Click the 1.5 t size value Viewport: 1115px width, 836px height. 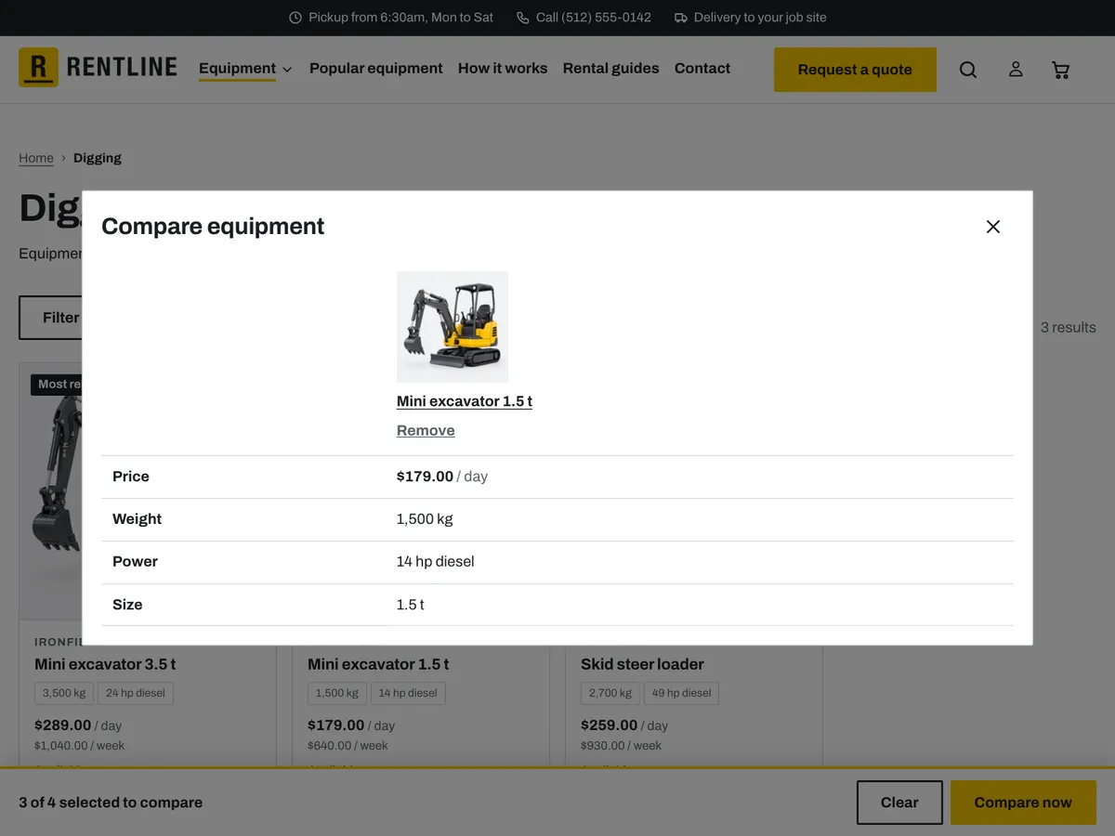pyautogui.click(x=411, y=605)
